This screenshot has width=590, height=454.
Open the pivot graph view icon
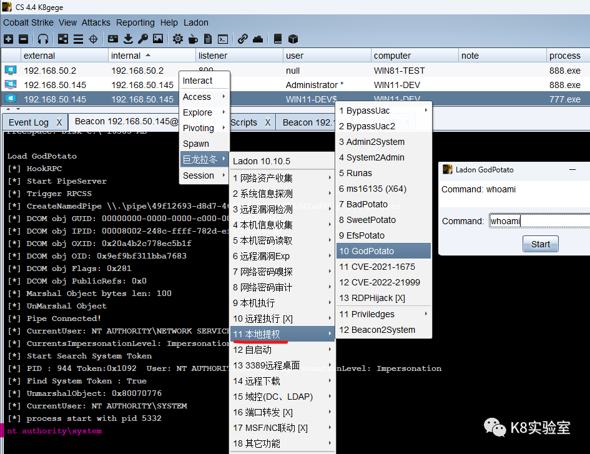(63, 39)
